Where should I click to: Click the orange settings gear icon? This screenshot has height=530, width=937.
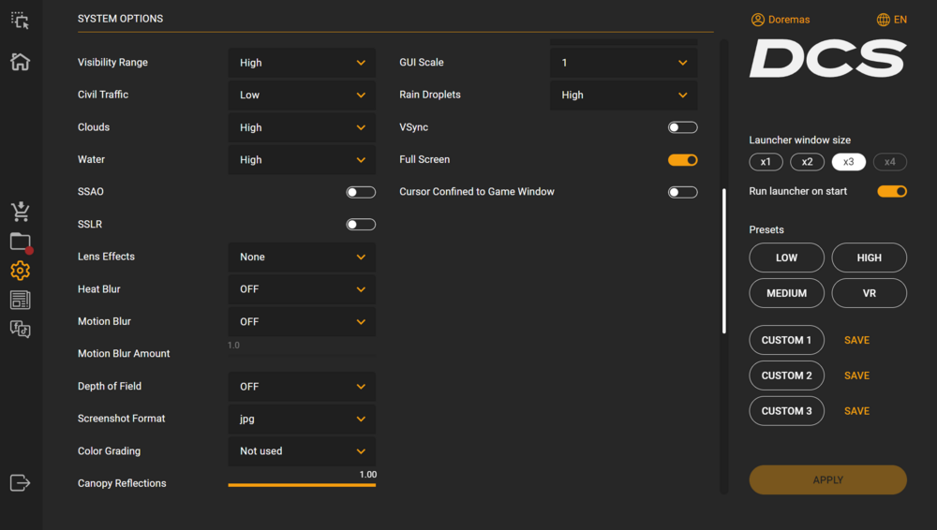point(20,271)
